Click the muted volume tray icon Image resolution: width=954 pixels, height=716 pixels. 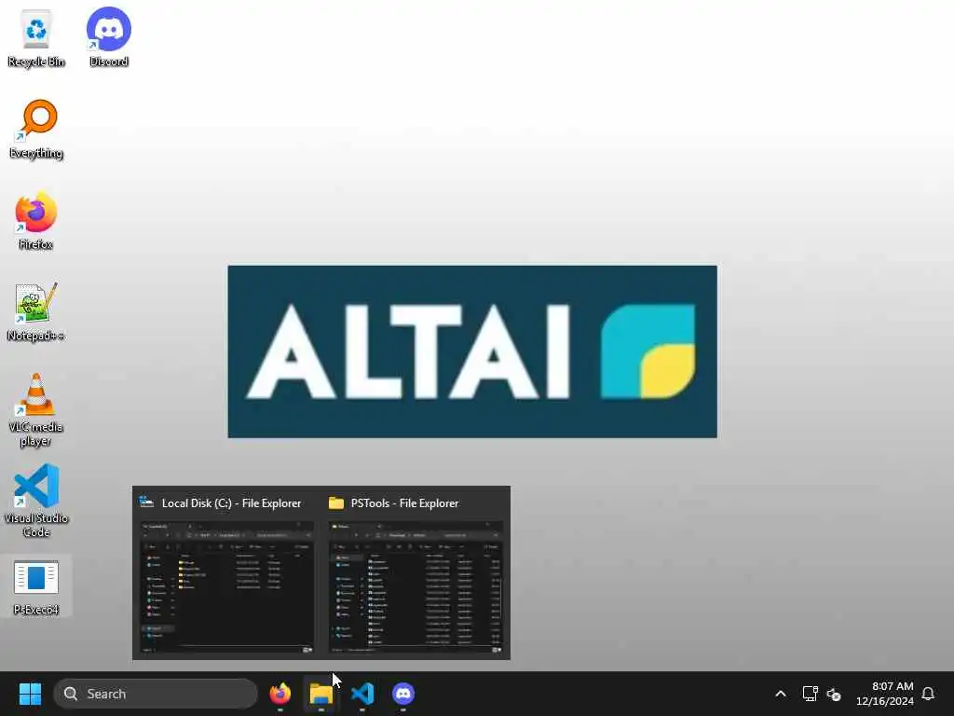(x=834, y=694)
